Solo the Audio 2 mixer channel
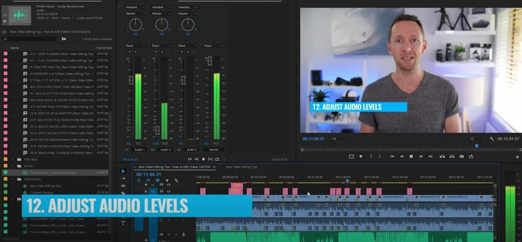The width and height of the screenshot is (522, 242). coord(162,52)
